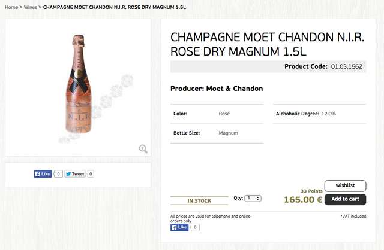Open the Wines breadcrumb link

(31, 7)
